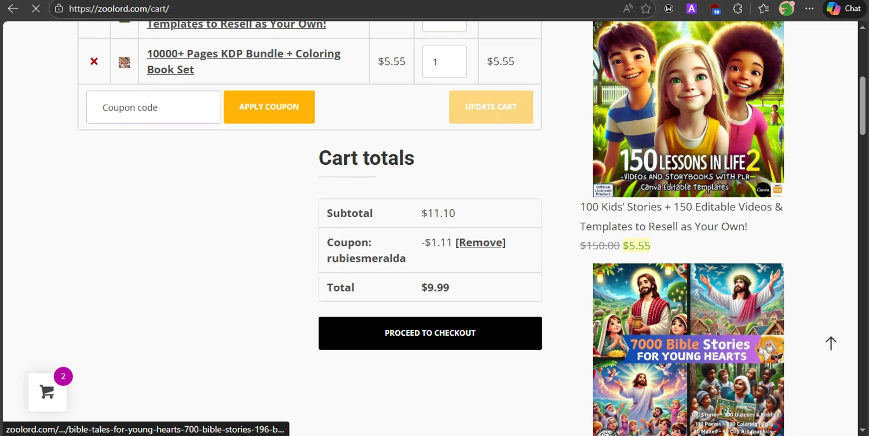Open the Favorites list icon
The width and height of the screenshot is (869, 436).
[764, 9]
